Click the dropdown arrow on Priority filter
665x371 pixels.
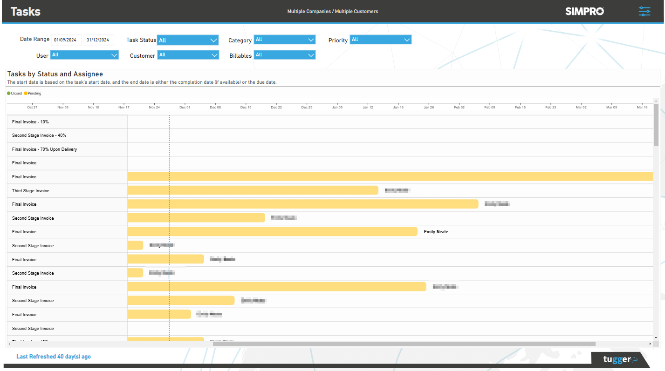coord(407,40)
